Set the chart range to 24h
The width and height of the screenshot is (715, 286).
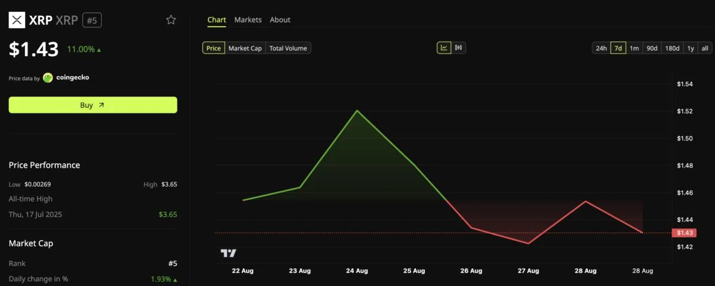click(601, 48)
